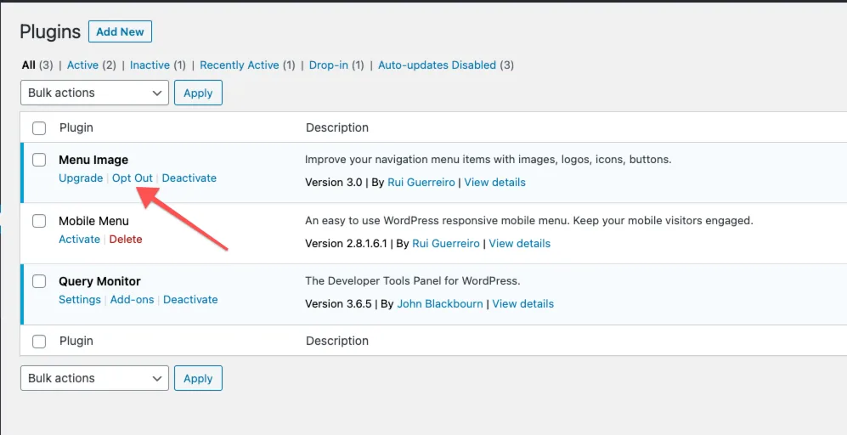Open the bottom Bulk actions dropdown
The width and height of the screenshot is (847, 435).
point(94,378)
